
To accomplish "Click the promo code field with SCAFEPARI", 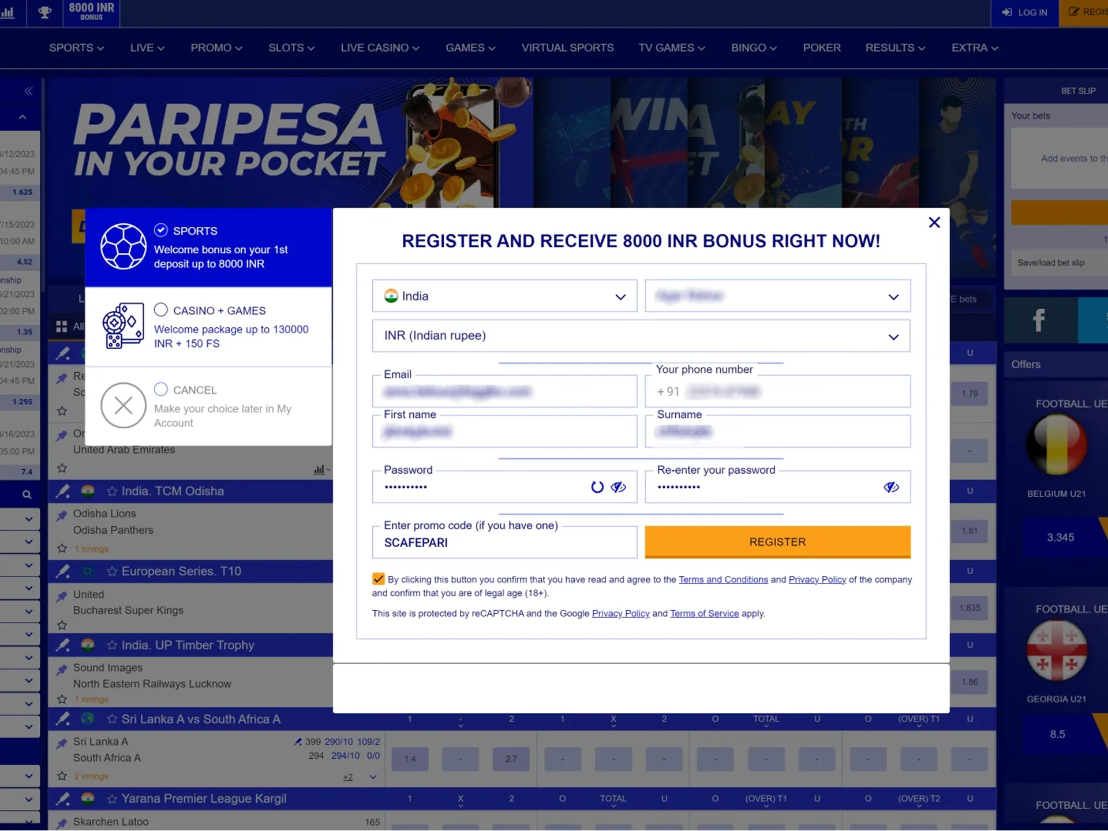I will 505,542.
